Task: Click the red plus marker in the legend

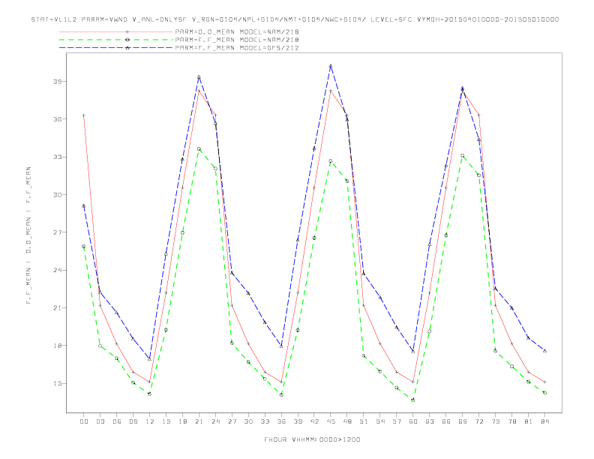Action: coord(127,31)
